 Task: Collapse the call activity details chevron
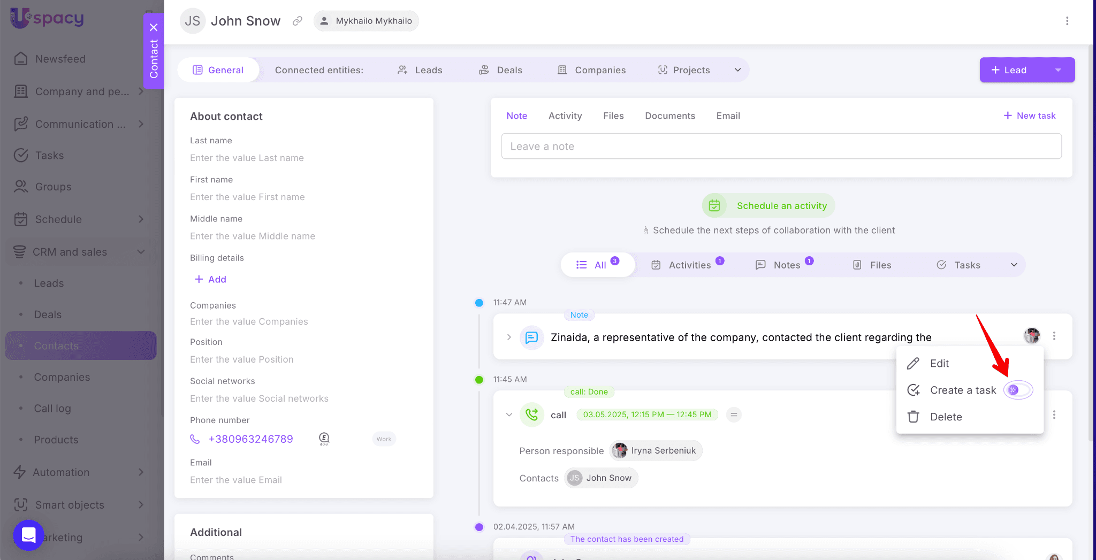(x=509, y=415)
